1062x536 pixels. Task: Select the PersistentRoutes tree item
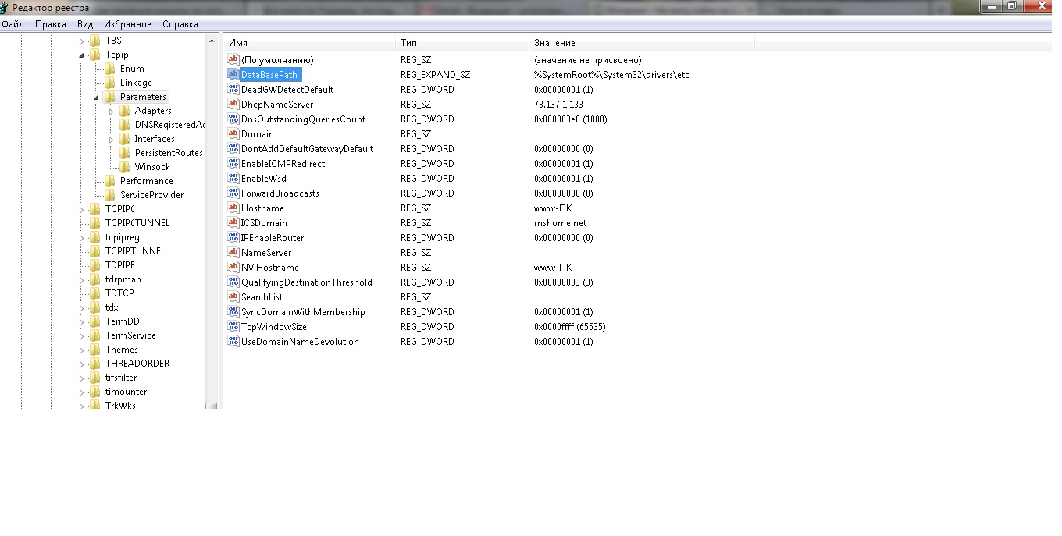click(x=169, y=153)
